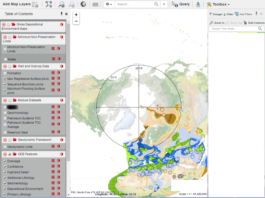The image size is (265, 198).
Task: Open the Toolbox dropdown menu
Action: (x=218, y=4)
